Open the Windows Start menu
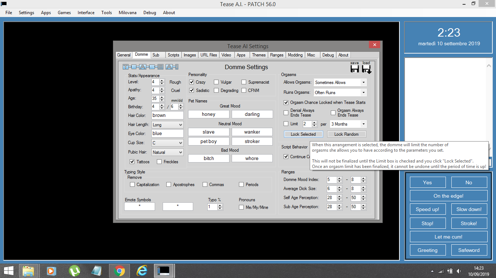Viewport: 496px width, 278px height. [x=9, y=271]
